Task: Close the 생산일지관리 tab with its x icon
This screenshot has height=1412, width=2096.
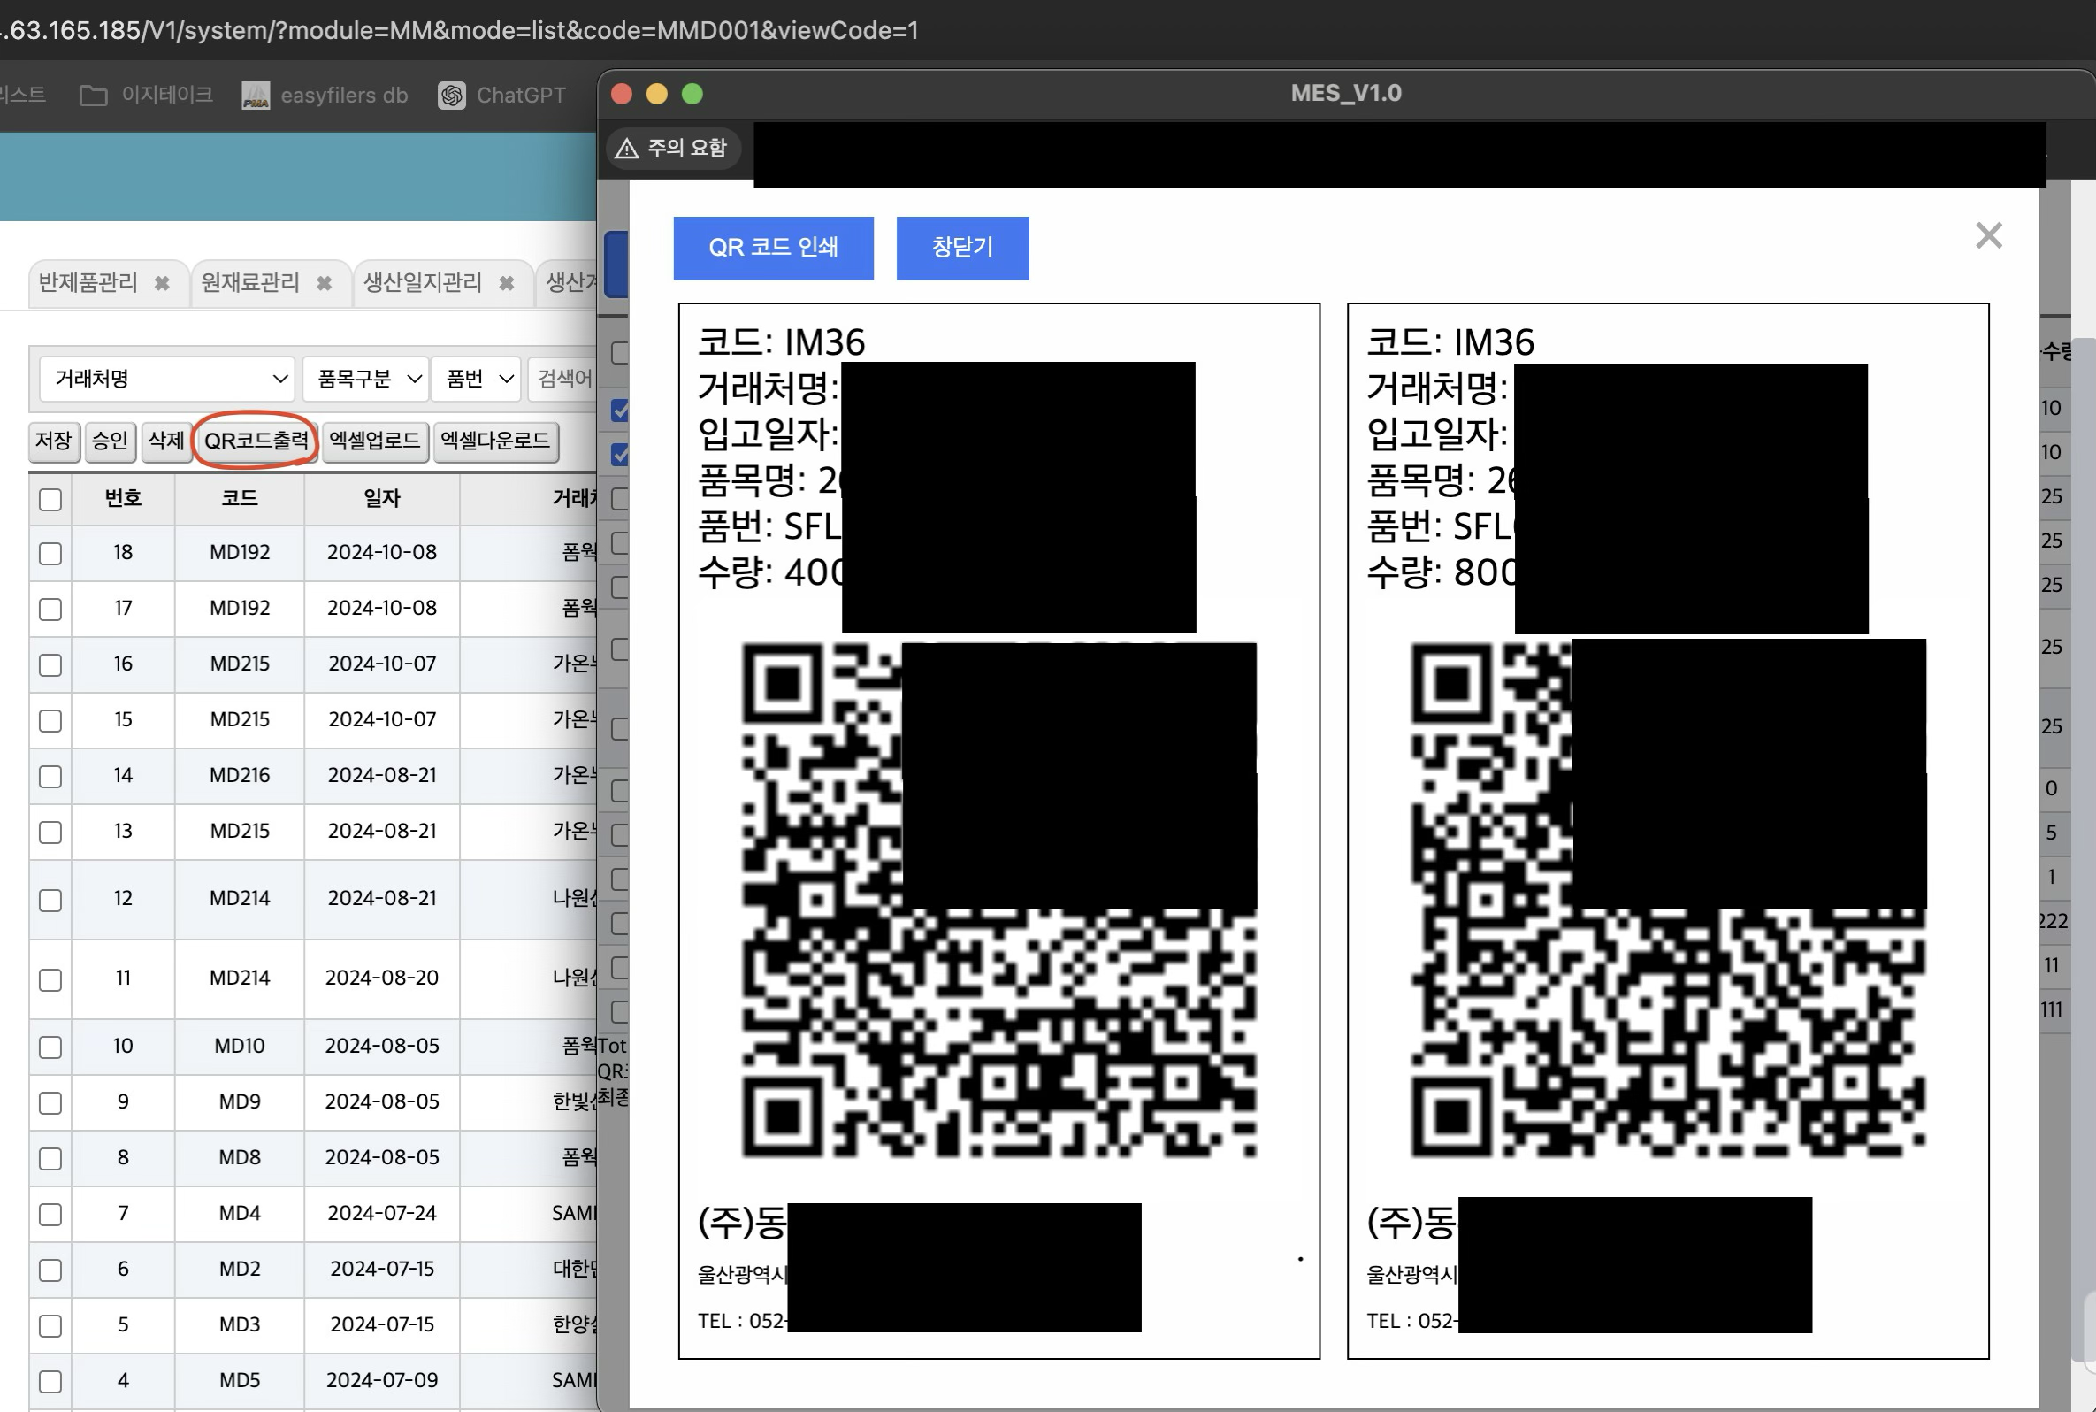Action: pyautogui.click(x=507, y=284)
